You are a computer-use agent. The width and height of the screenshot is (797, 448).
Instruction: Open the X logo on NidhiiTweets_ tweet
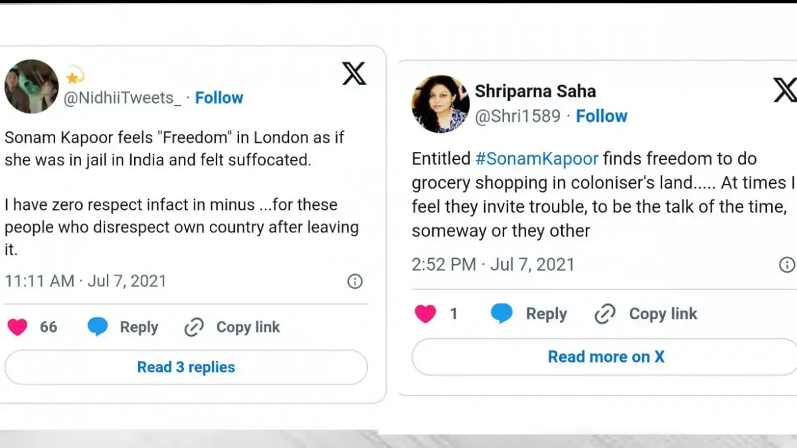coord(354,74)
